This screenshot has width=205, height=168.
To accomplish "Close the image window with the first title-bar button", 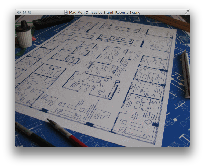I will [x=19, y=12].
